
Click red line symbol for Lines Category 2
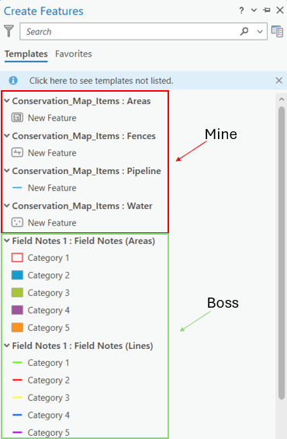coord(17,380)
